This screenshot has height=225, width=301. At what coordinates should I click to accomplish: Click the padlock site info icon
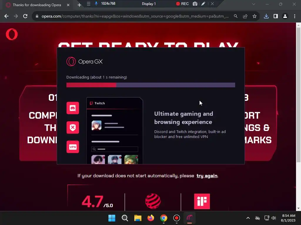pyautogui.click(x=37, y=16)
